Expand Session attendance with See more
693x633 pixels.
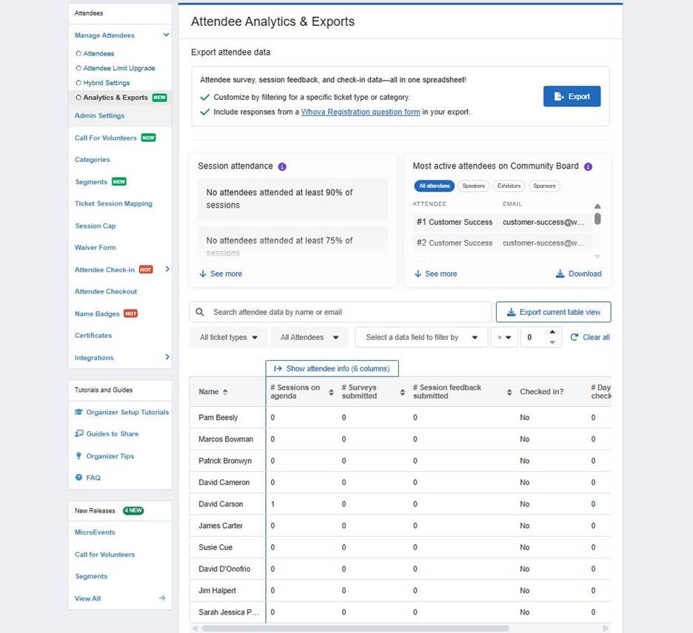click(x=221, y=274)
